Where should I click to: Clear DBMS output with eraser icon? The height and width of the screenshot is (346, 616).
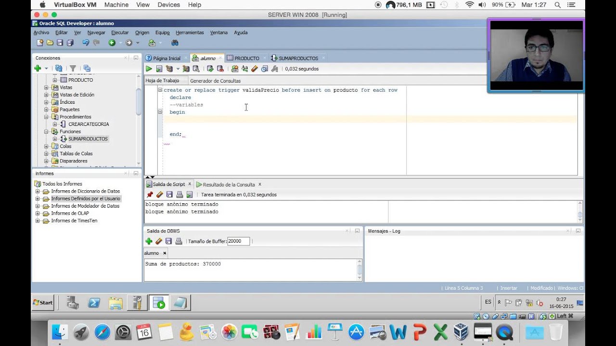click(x=159, y=241)
